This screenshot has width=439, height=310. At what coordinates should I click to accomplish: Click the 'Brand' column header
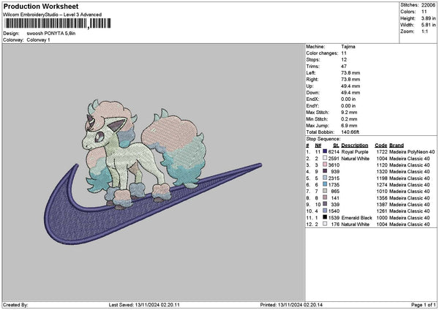pos(397,145)
